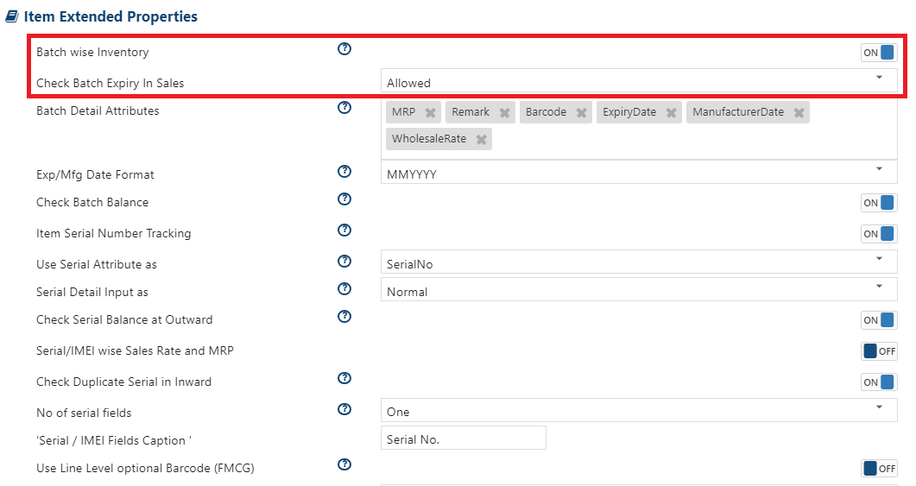Viewport: 916px width, 486px height.
Task: Enable Serial/IMEI wise Sales Rate and MRP
Action: click(879, 351)
